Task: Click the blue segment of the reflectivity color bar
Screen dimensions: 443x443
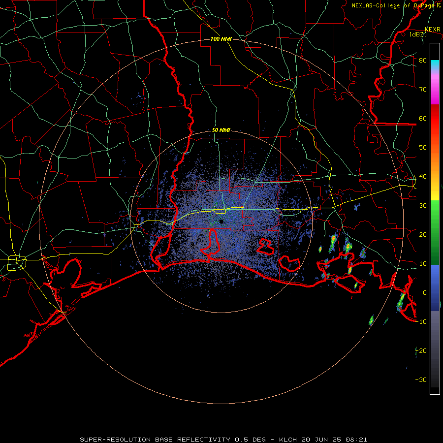Action: [435, 287]
